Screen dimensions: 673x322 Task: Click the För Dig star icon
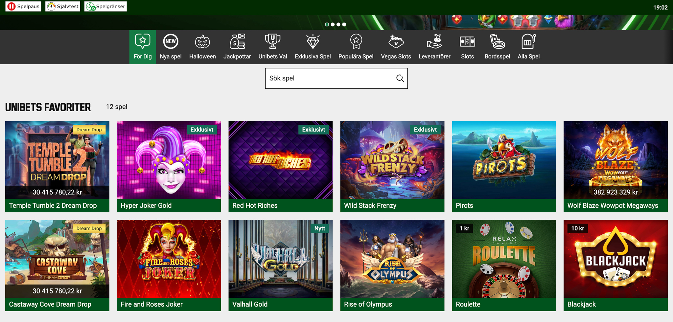tap(143, 41)
